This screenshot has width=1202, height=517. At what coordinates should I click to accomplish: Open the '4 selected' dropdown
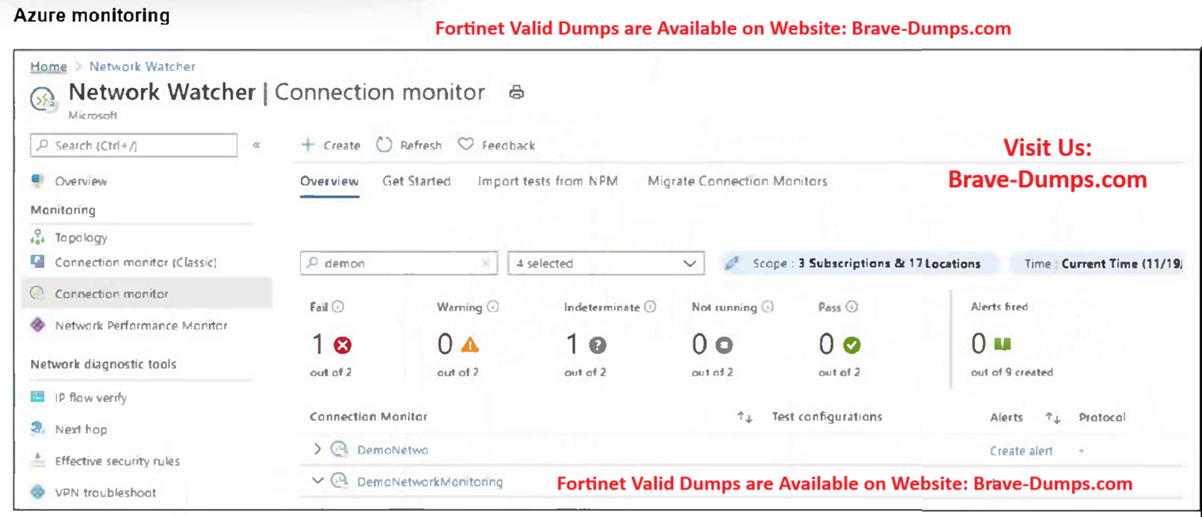tap(605, 264)
